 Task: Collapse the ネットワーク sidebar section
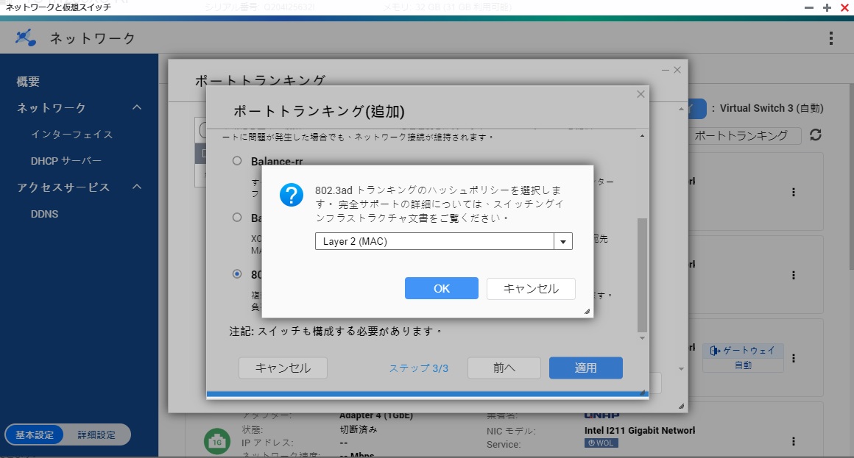[x=137, y=108]
